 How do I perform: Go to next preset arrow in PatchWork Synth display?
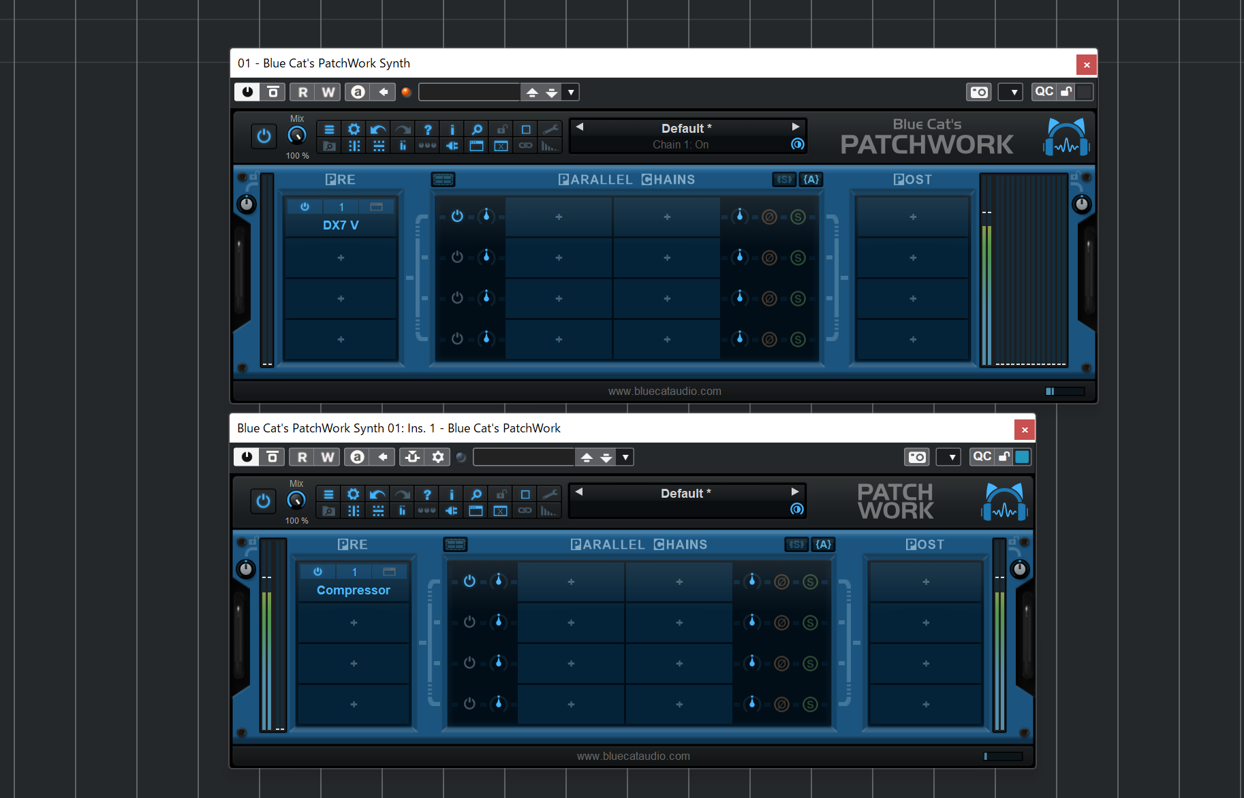pos(795,127)
